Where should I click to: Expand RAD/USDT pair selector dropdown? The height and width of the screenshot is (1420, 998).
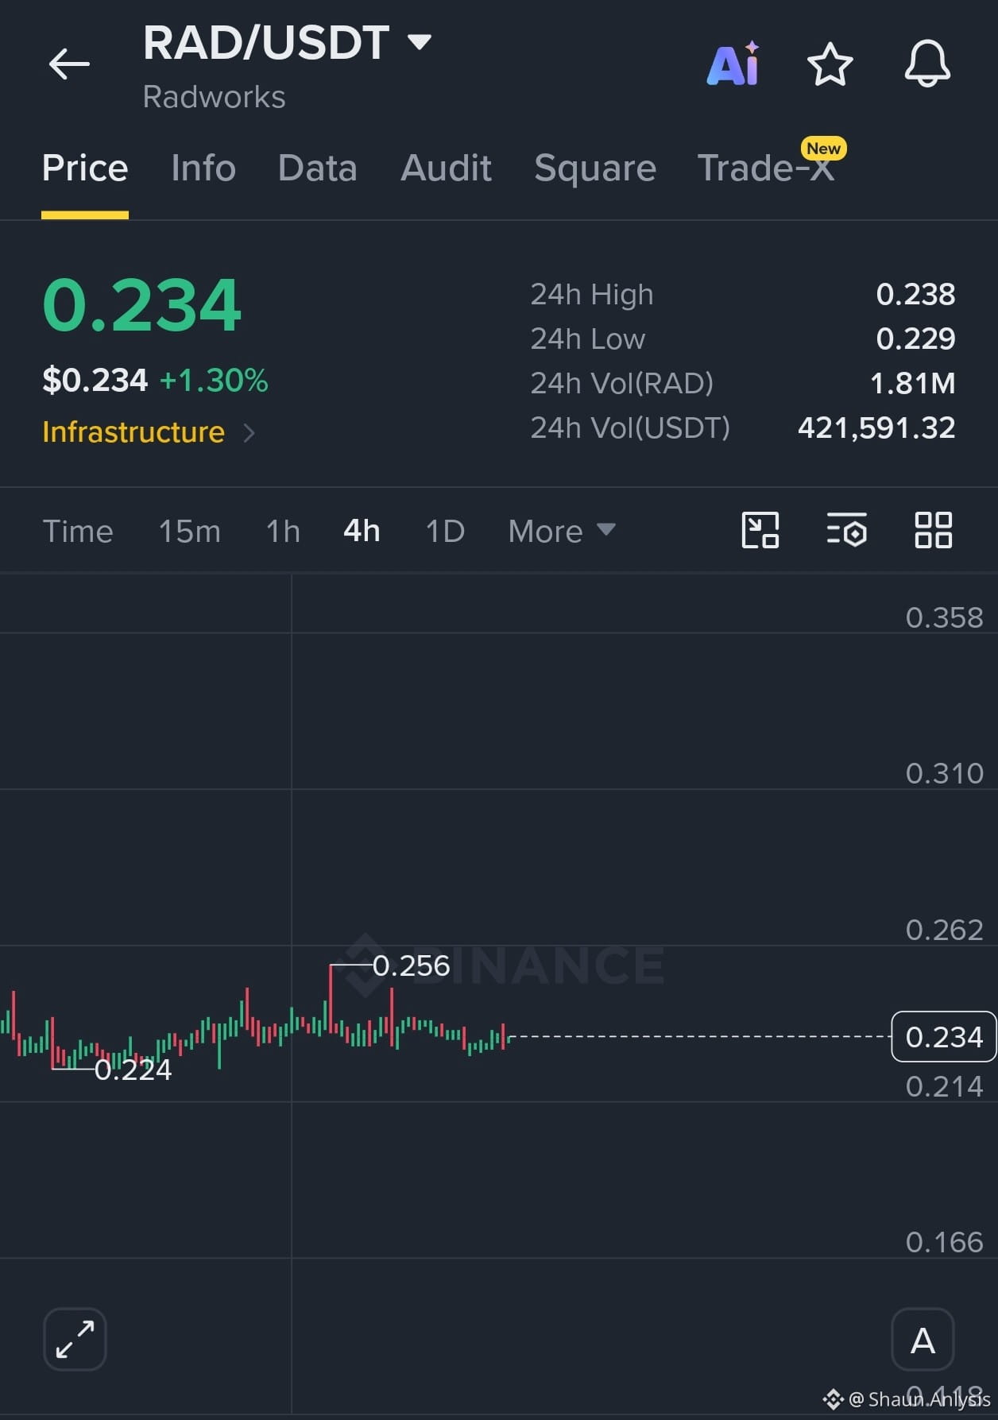(x=420, y=41)
